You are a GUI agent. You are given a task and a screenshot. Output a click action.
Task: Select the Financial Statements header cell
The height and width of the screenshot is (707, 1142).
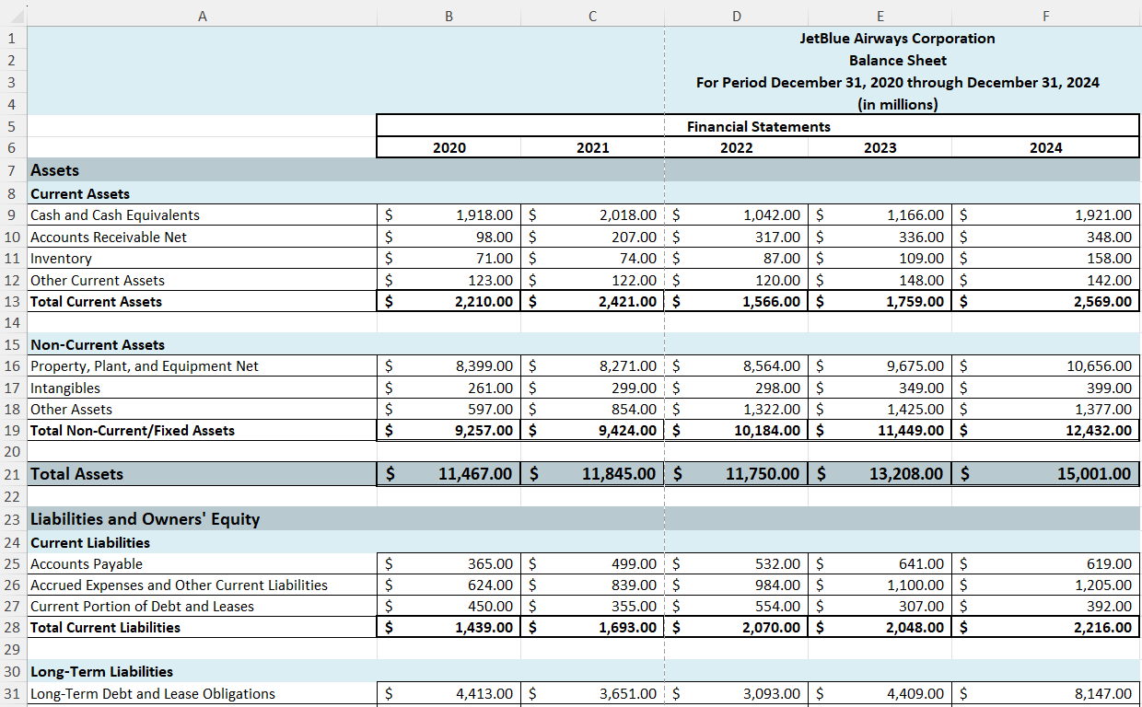pyautogui.click(x=757, y=126)
